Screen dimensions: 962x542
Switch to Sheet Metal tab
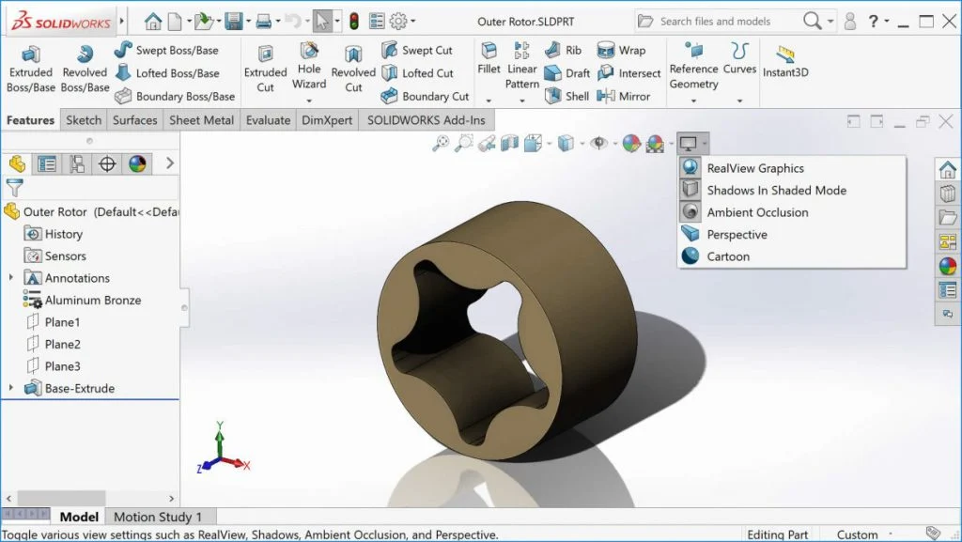coord(201,120)
